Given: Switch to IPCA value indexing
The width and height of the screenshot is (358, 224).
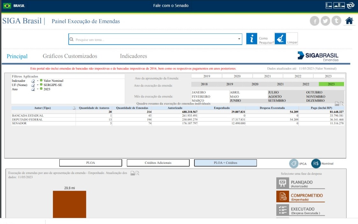Looking at the screenshot, I should coord(294,163).
